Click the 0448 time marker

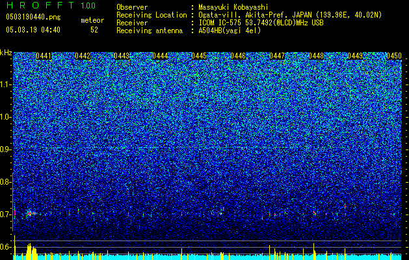tap(316, 56)
